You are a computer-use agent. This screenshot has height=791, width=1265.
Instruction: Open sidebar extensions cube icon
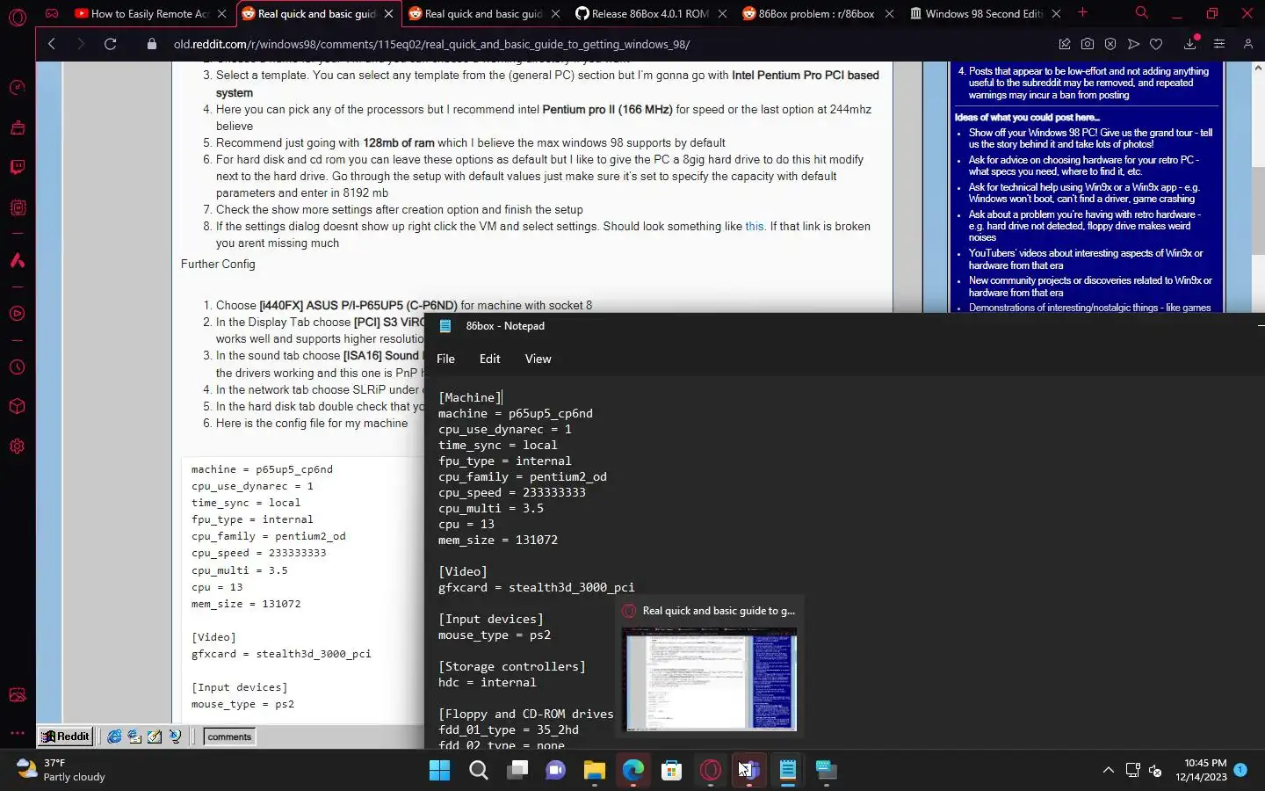pos(17,407)
